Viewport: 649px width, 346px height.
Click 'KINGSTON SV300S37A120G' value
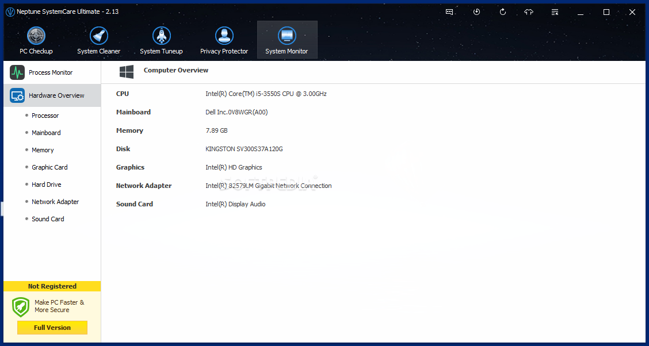(x=244, y=149)
